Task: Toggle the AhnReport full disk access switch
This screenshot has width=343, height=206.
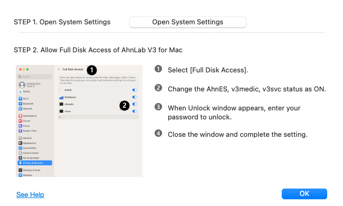Action: point(135,97)
